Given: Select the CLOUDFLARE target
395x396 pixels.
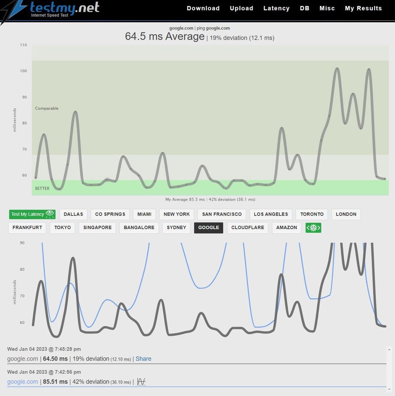Looking at the screenshot, I should click(247, 228).
